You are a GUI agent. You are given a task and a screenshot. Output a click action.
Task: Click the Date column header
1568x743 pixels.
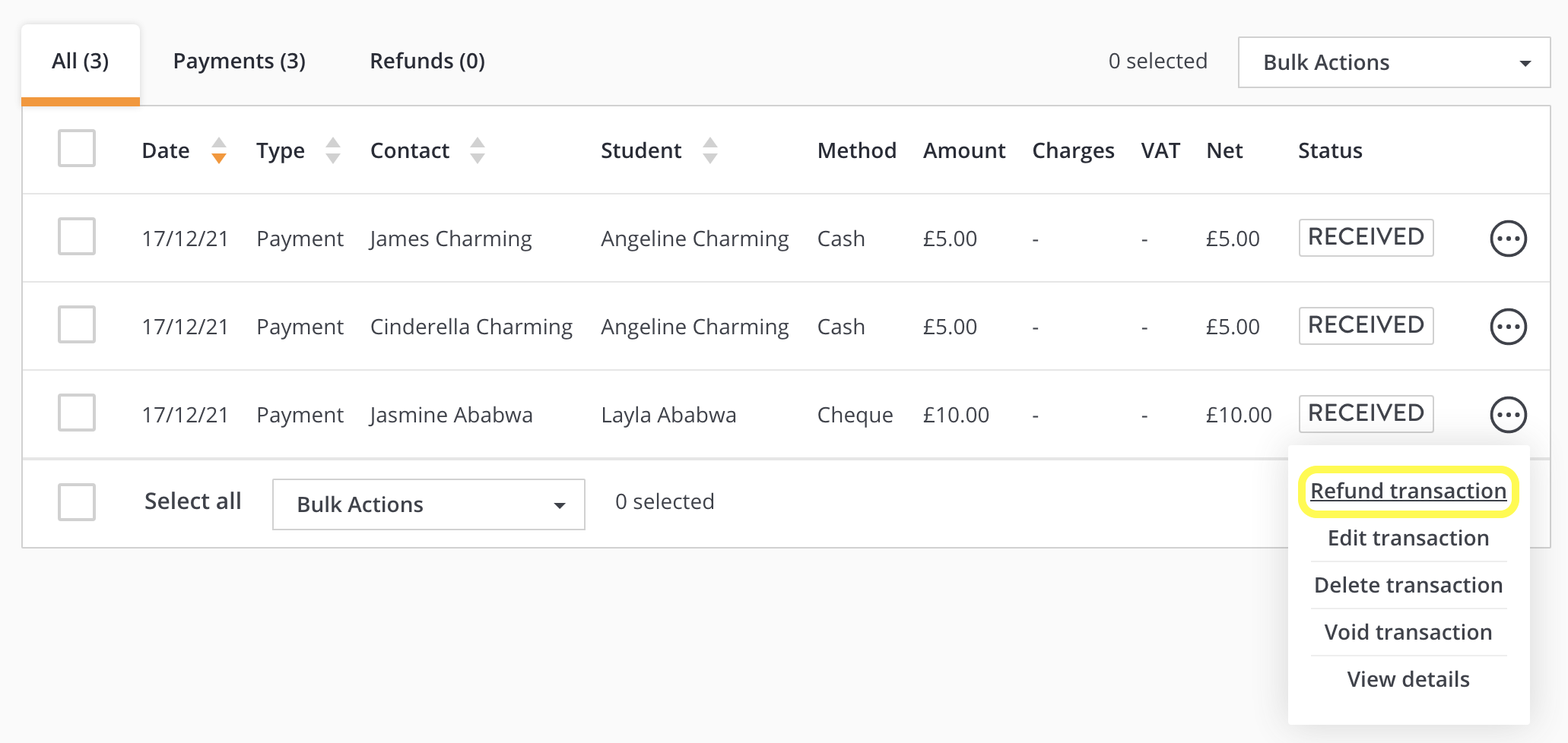click(166, 150)
